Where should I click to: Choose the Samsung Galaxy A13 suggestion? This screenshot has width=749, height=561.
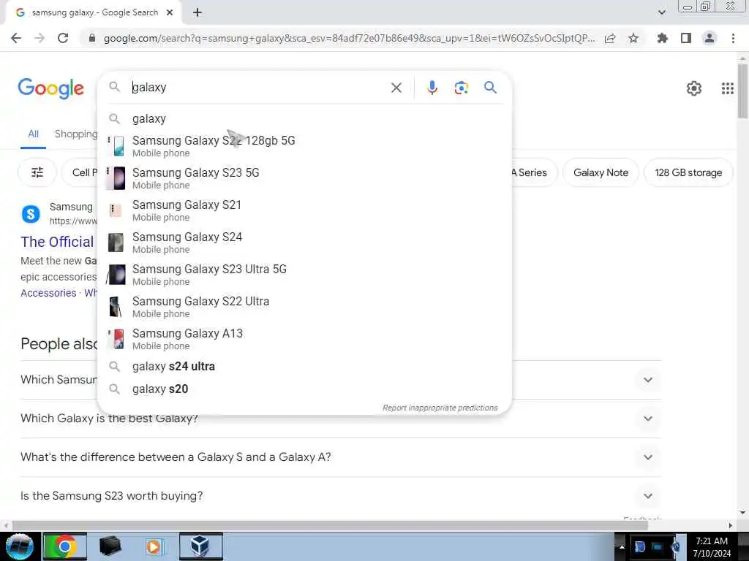(305, 339)
